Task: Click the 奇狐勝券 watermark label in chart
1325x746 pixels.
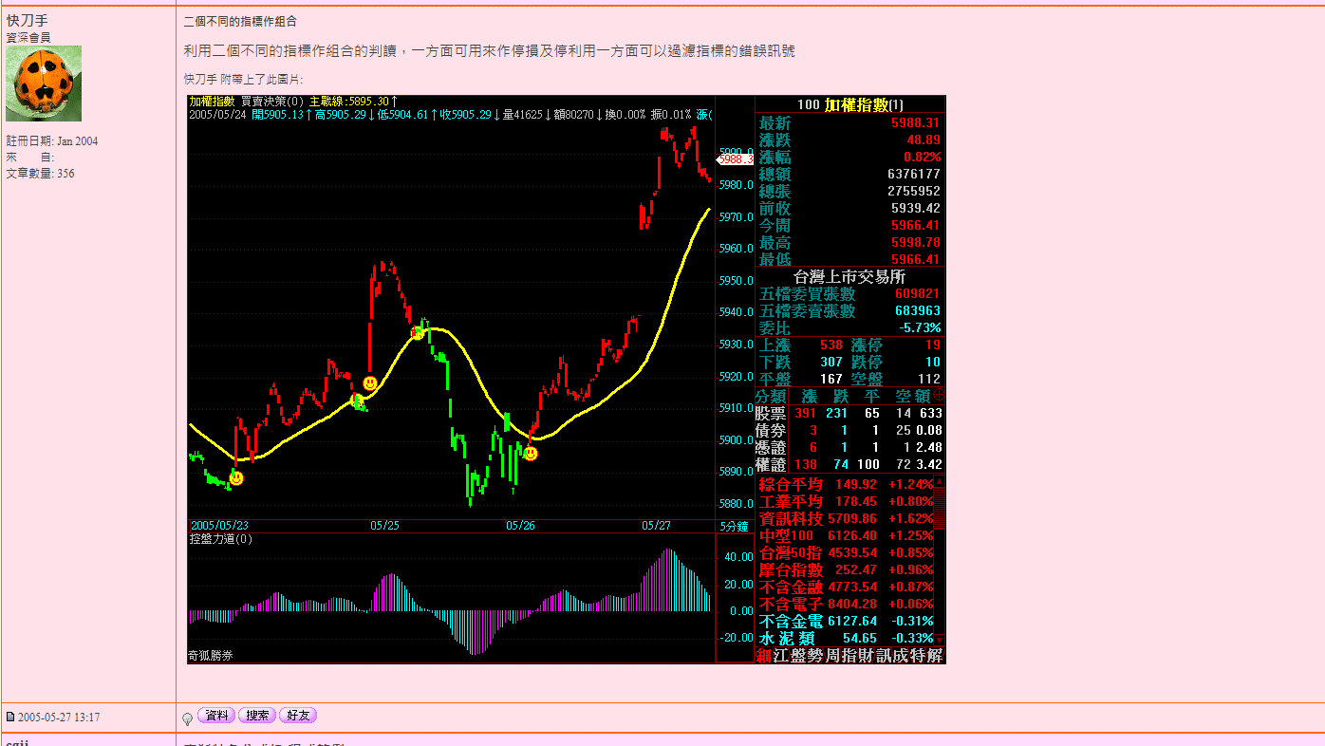Action: click(211, 655)
